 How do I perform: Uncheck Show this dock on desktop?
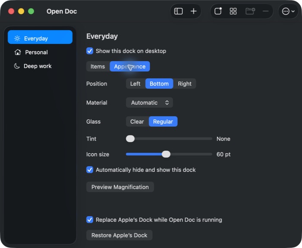pos(90,51)
